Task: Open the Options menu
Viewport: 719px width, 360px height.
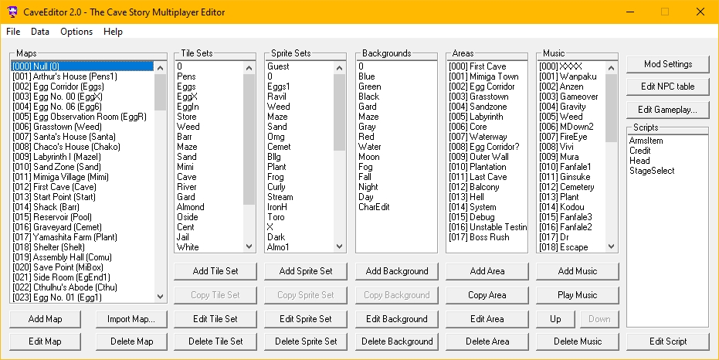Action: 76,32
